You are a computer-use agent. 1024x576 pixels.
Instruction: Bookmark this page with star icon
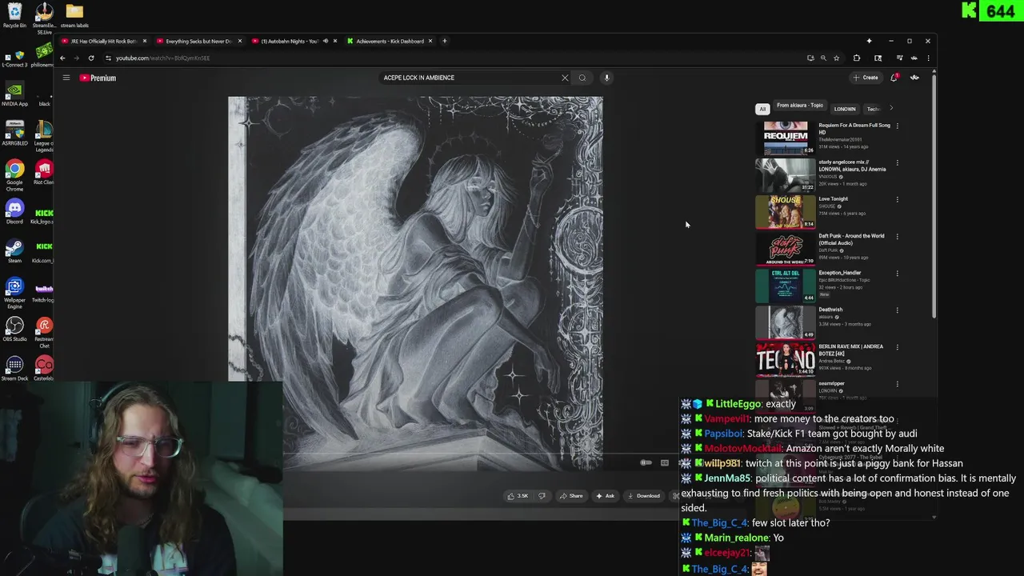pos(837,58)
